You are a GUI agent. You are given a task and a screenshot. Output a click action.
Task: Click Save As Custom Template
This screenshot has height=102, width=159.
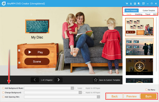tap(109, 80)
